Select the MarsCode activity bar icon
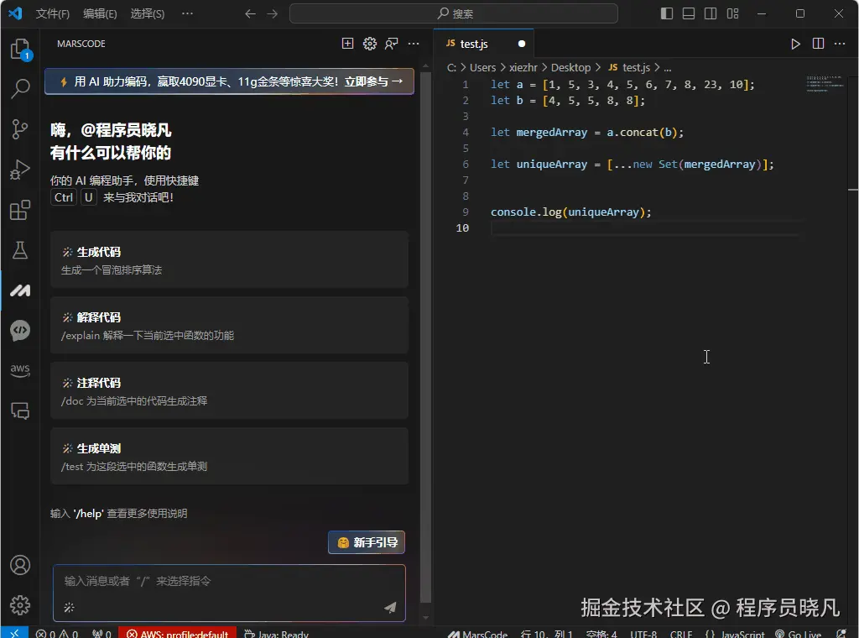 pos(20,290)
